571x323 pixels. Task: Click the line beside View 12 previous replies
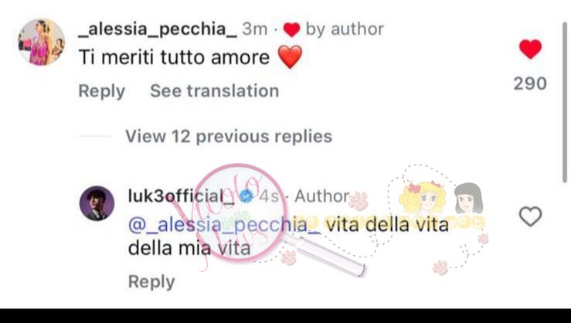[x=95, y=136]
